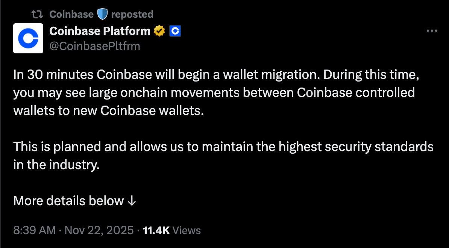The width and height of the screenshot is (449, 248).
Task: Expand details via 'More details below' text
Action: tap(68, 201)
